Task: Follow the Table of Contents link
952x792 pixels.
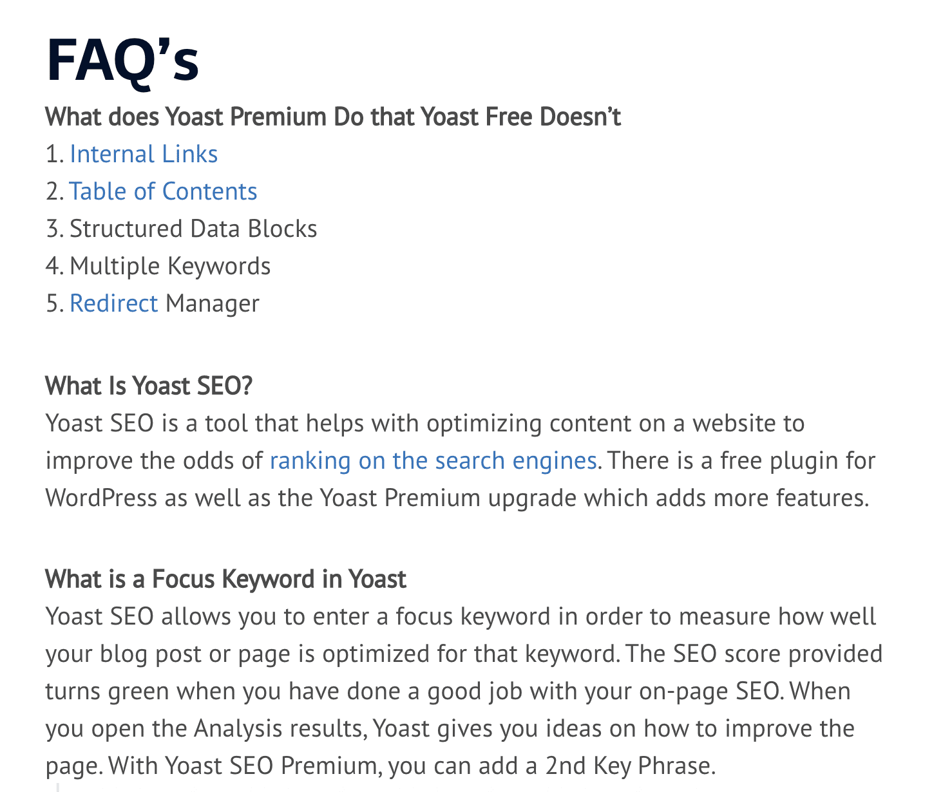Action: pos(163,192)
